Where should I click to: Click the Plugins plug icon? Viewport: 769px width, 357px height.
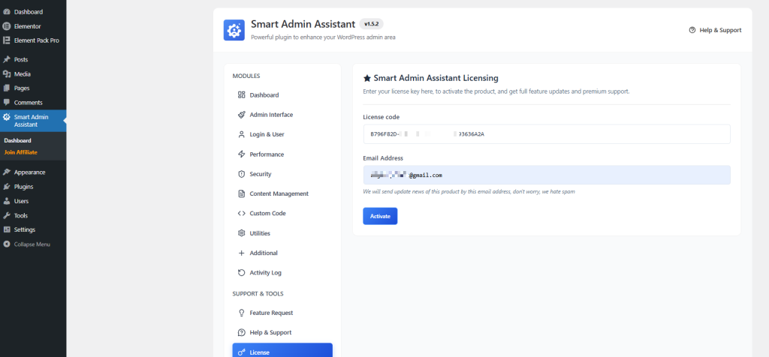[x=6, y=187]
